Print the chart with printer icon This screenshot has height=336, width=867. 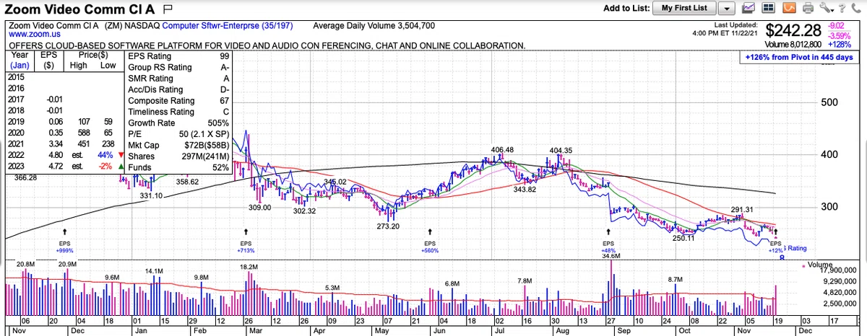pos(808,8)
